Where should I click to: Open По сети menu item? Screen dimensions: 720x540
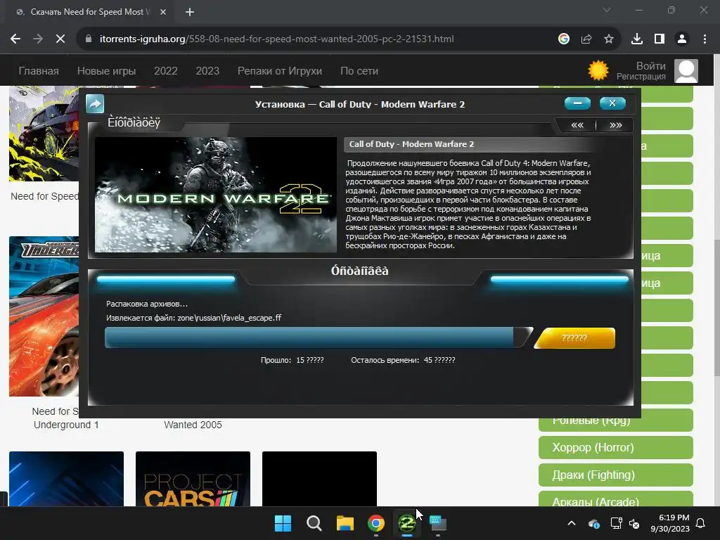pos(359,71)
